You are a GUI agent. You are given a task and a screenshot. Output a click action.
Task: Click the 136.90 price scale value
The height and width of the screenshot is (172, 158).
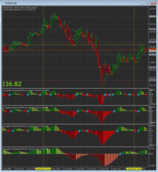[153, 47]
